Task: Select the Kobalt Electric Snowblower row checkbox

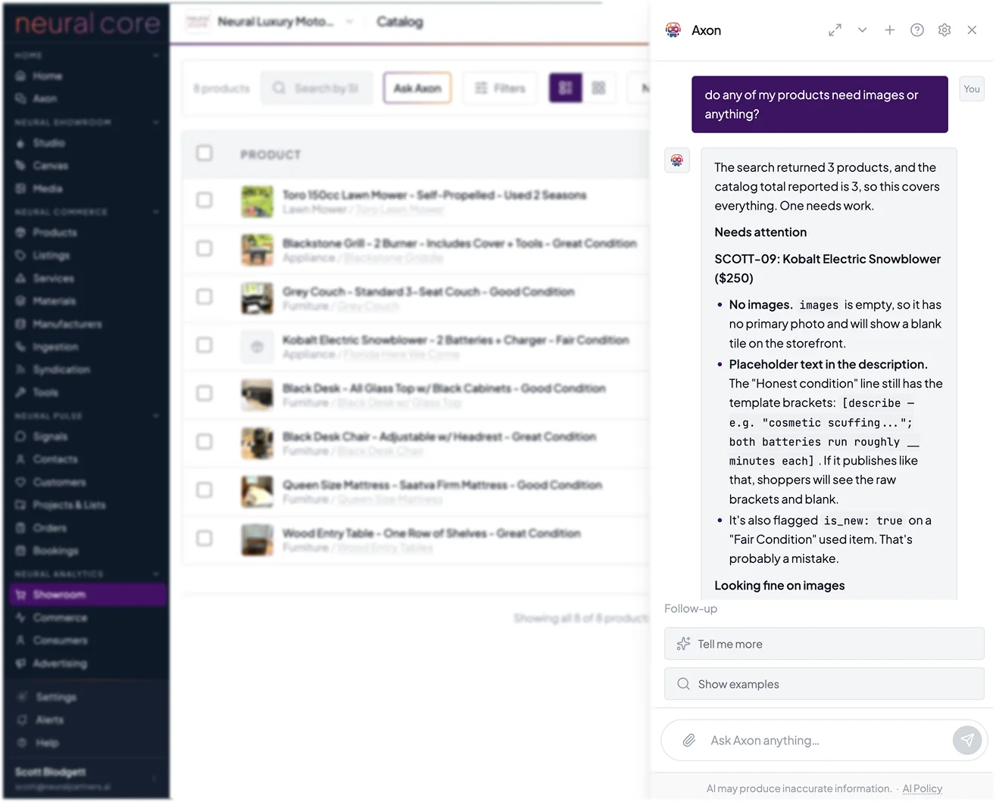Action: (205, 345)
